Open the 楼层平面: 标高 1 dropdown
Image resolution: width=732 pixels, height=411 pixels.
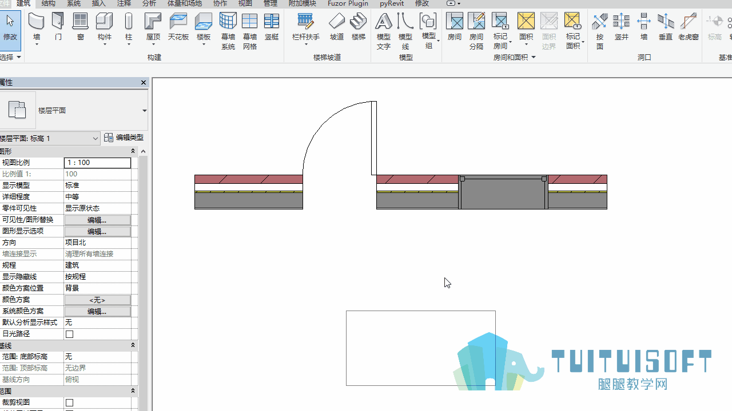50,138
